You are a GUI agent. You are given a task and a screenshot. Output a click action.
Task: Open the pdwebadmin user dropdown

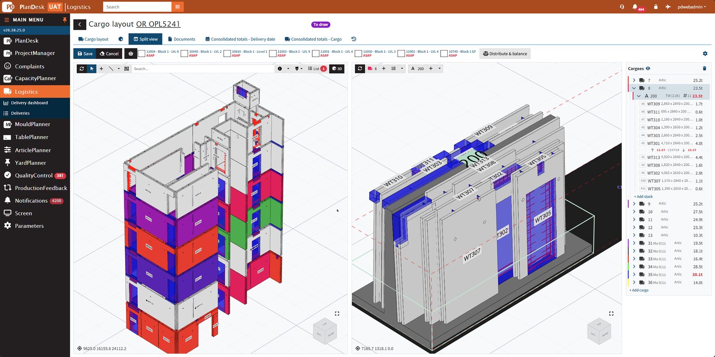click(692, 7)
